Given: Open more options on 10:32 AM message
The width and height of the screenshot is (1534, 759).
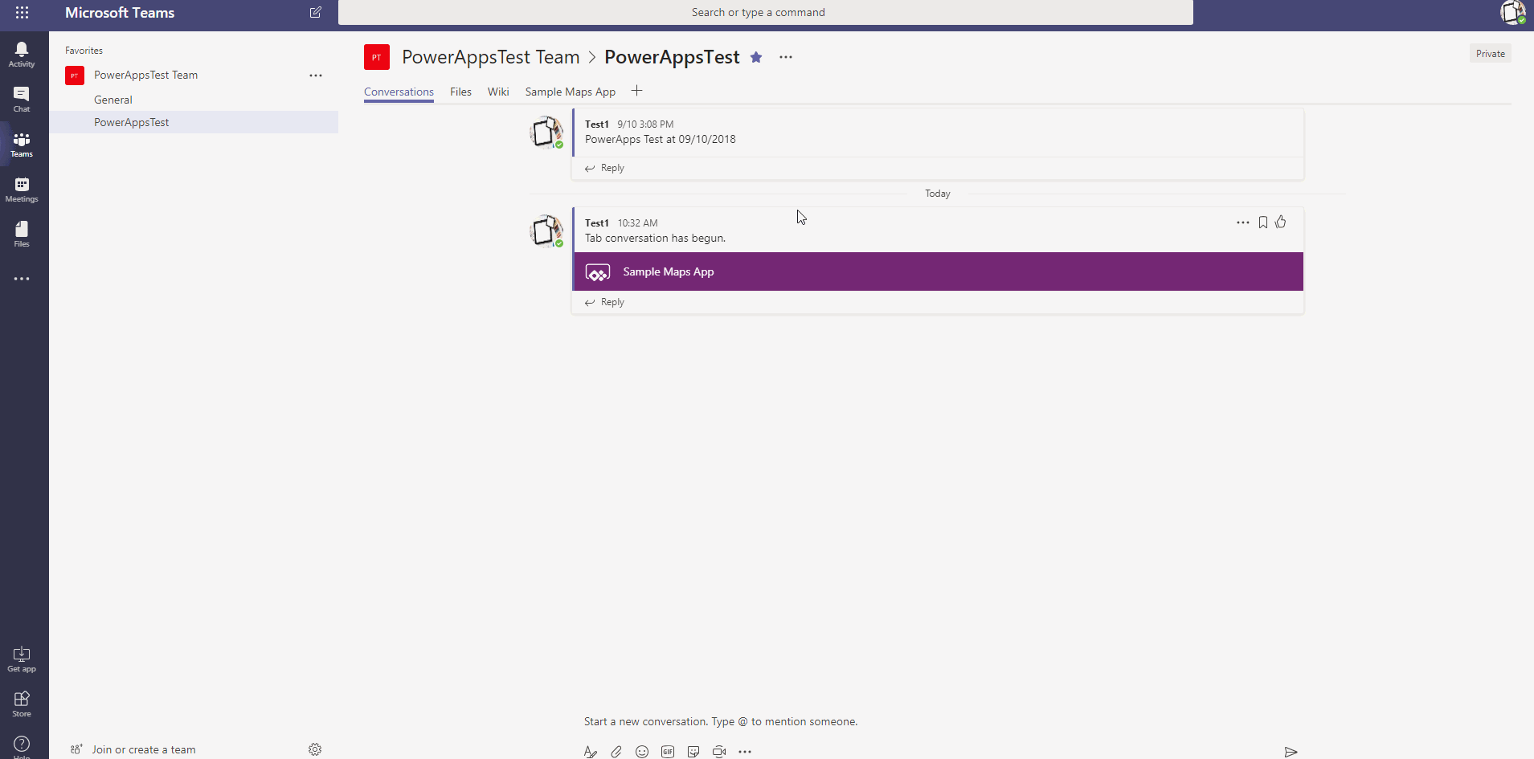Looking at the screenshot, I should (x=1243, y=222).
